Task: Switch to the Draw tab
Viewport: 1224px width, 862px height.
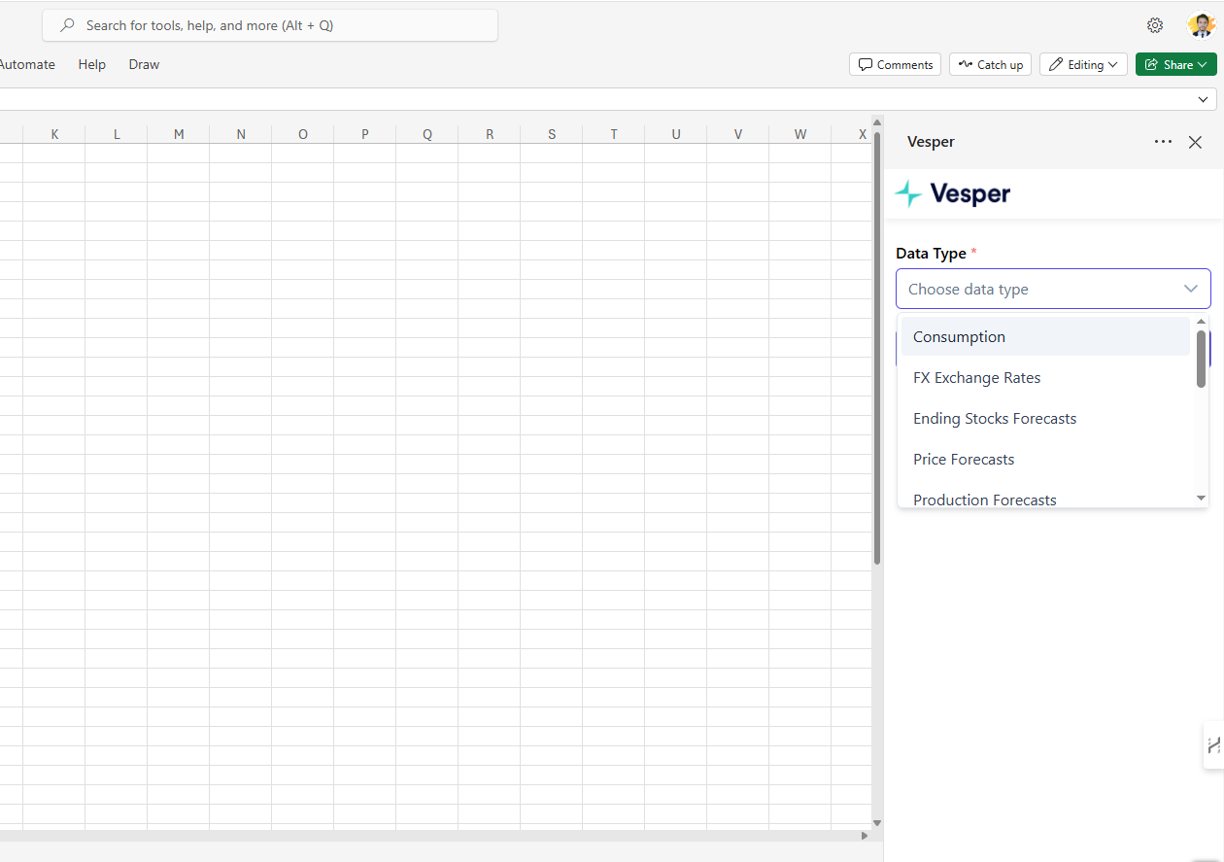Action: (144, 64)
